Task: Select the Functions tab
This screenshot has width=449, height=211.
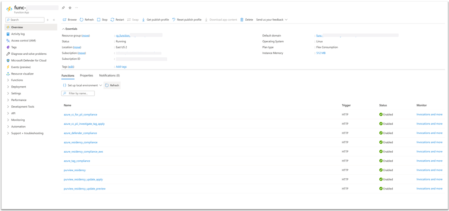Action: [x=68, y=75]
